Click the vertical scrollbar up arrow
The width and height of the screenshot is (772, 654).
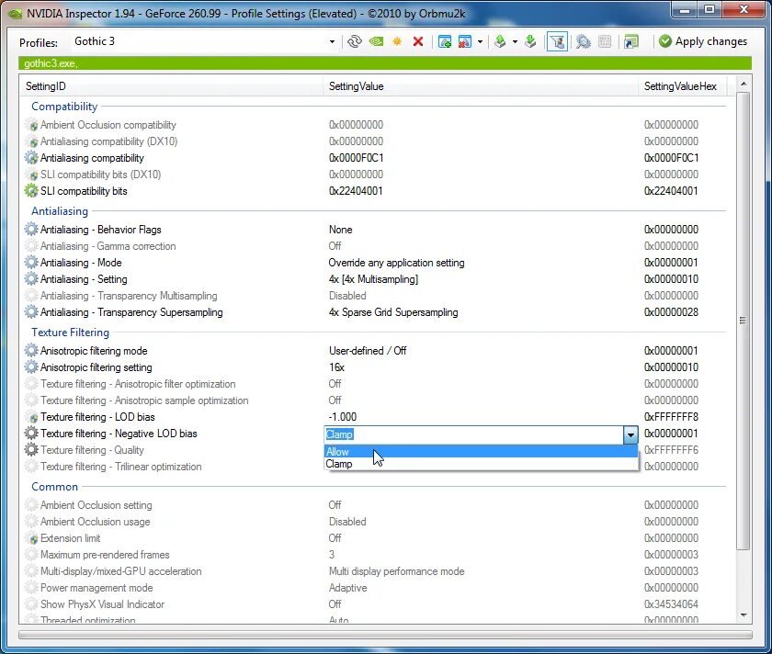point(743,85)
